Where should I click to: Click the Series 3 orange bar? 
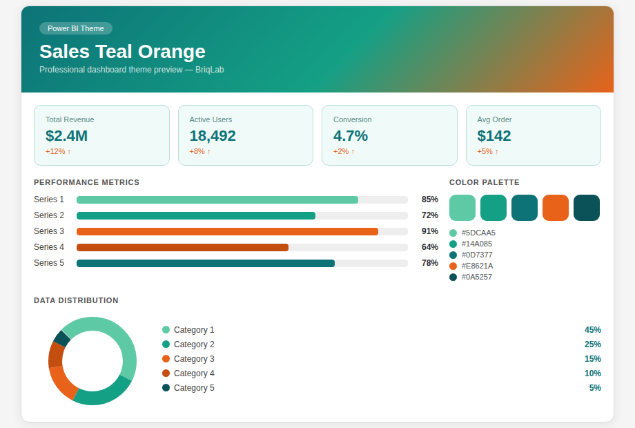pyautogui.click(x=227, y=231)
